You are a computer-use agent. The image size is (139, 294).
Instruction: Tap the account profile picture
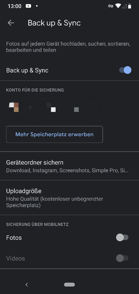coord(14,107)
